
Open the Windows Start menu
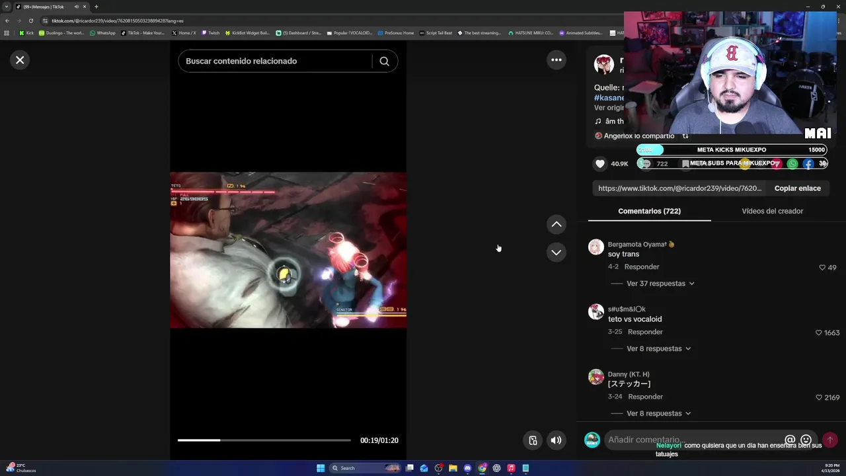coord(321,468)
